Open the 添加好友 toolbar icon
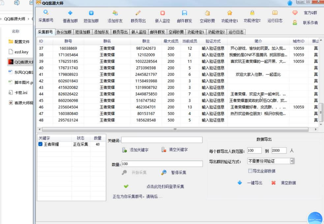The width and height of the screenshot is (324, 224). click(115, 13)
